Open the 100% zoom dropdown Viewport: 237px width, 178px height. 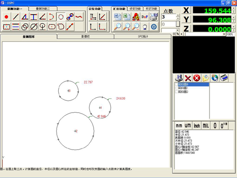pyautogui.click(x=230, y=34)
